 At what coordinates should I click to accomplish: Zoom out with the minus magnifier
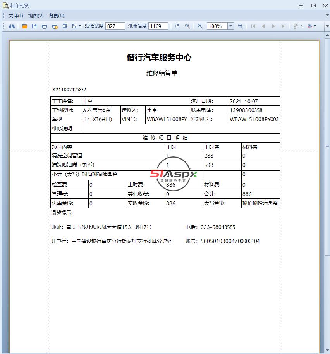[200, 26]
